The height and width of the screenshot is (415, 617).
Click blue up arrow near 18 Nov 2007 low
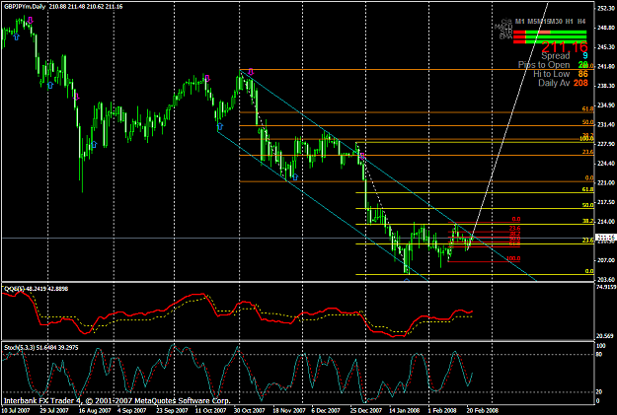[295, 177]
